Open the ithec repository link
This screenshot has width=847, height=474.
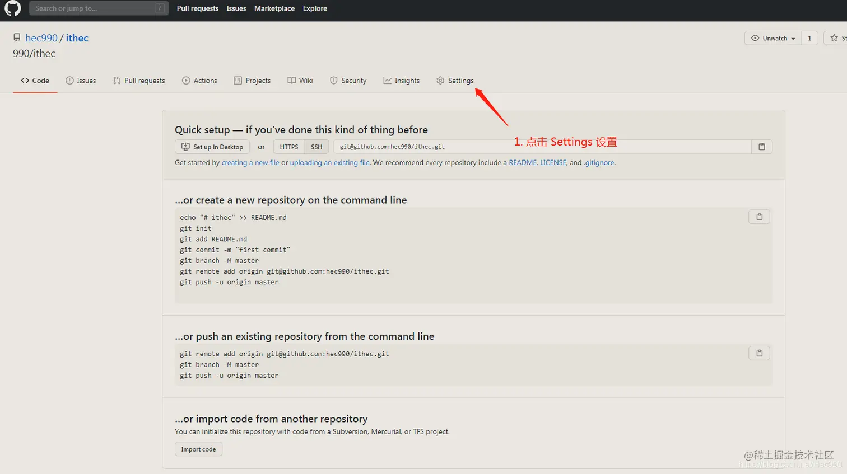point(77,37)
